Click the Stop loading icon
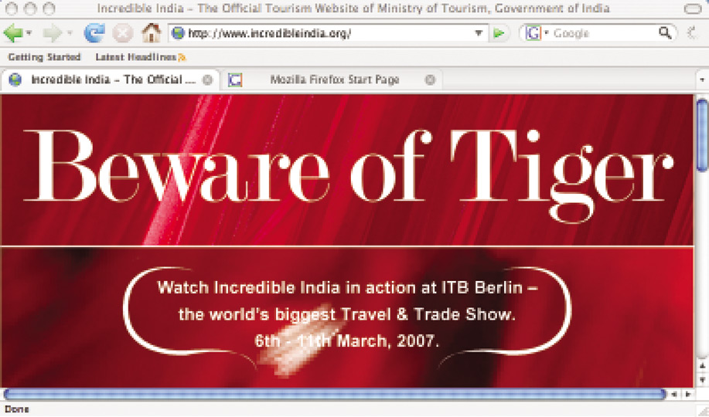 click(122, 34)
